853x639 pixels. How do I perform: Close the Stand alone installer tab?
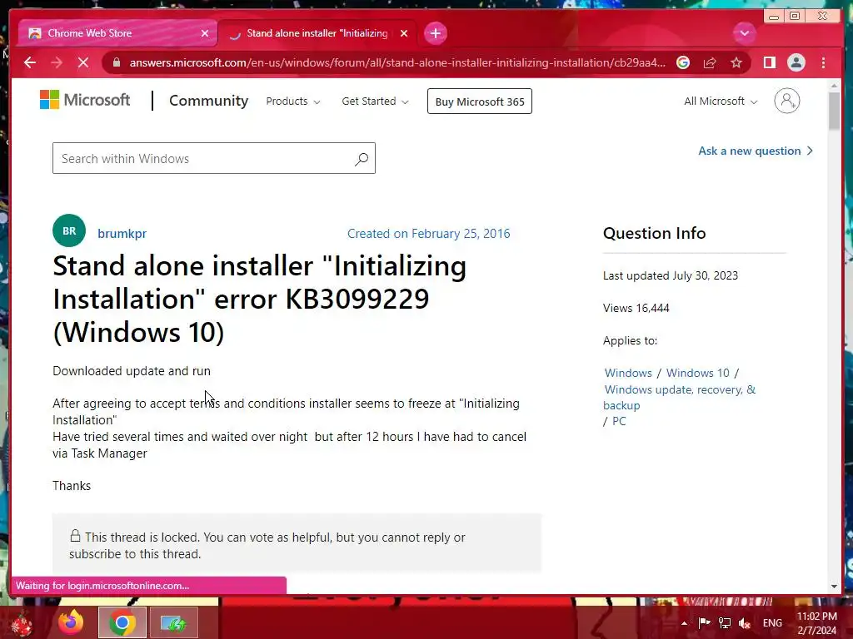404,33
